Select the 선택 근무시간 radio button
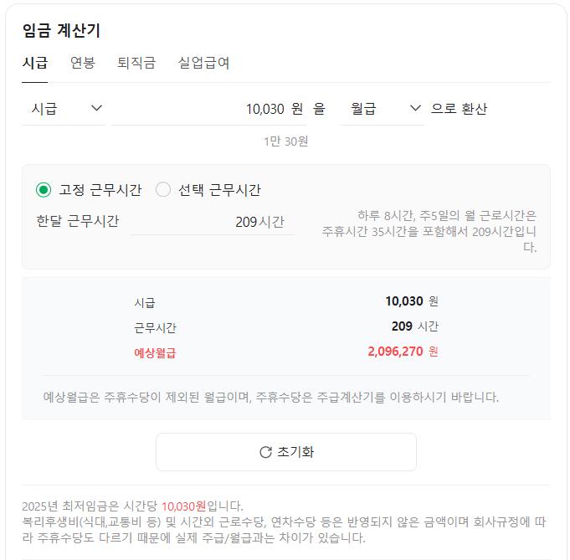This screenshot has height=560, width=570. tap(163, 189)
